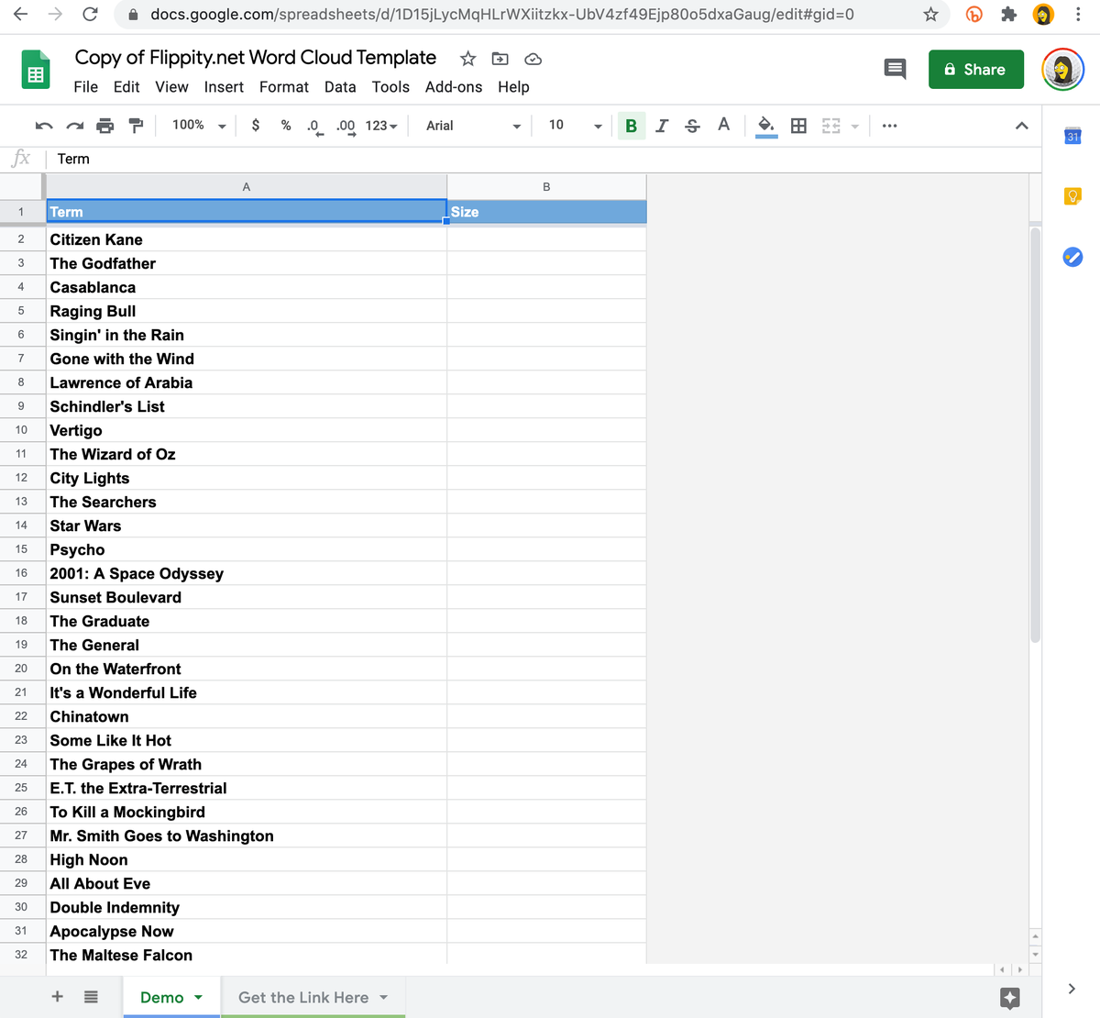
Task: Format as currency with dollar icon
Action: coord(256,126)
